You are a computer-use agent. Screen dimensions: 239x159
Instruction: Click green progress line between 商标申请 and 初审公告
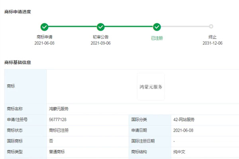point(72,27)
